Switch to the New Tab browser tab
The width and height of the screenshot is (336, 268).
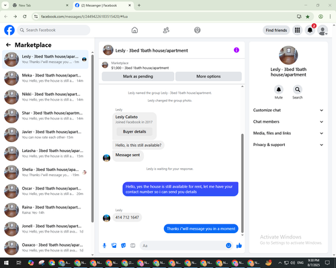tap(40, 5)
